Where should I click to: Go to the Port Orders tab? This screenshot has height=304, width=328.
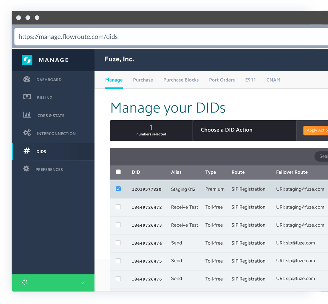click(x=222, y=80)
